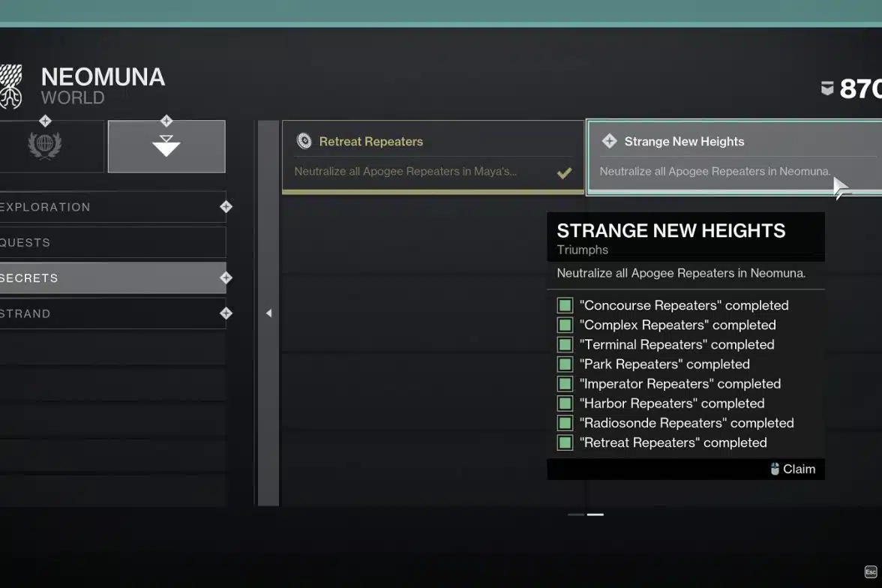Click the Terminal Repeaters completed checkbox

565,345
